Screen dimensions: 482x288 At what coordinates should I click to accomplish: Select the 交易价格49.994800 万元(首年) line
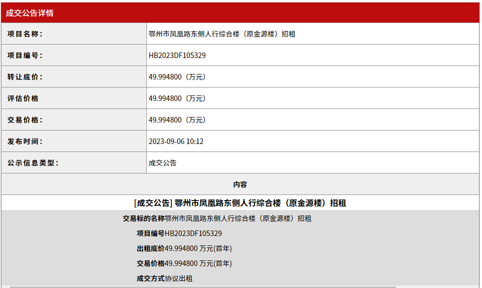(x=184, y=263)
